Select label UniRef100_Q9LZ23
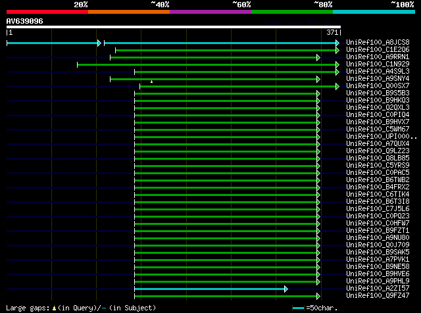421x313 pixels. pyautogui.click(x=378, y=151)
